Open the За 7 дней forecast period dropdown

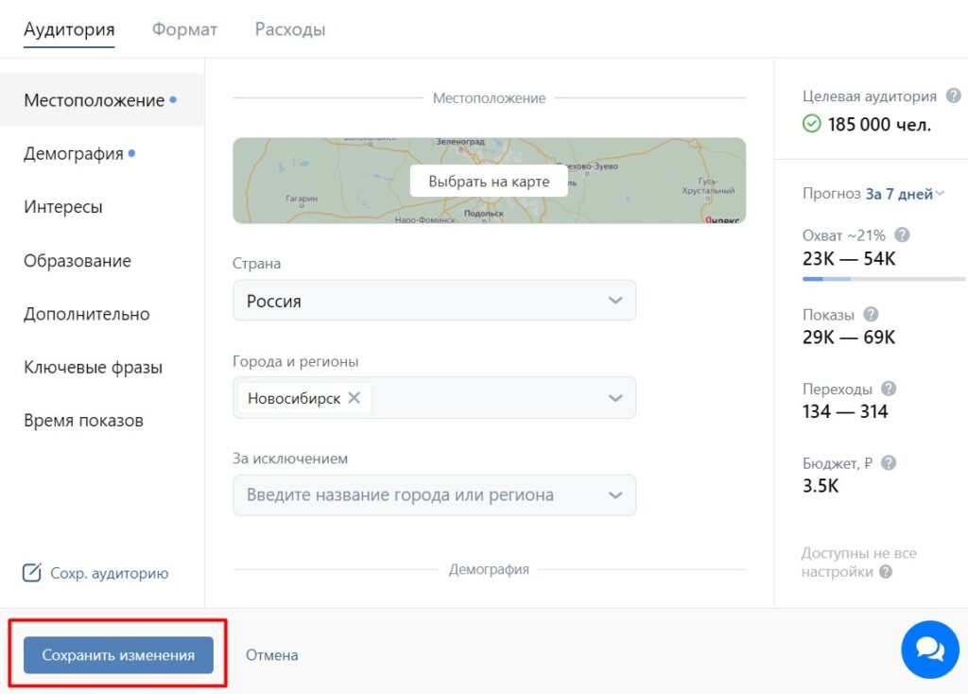pyautogui.click(x=905, y=194)
